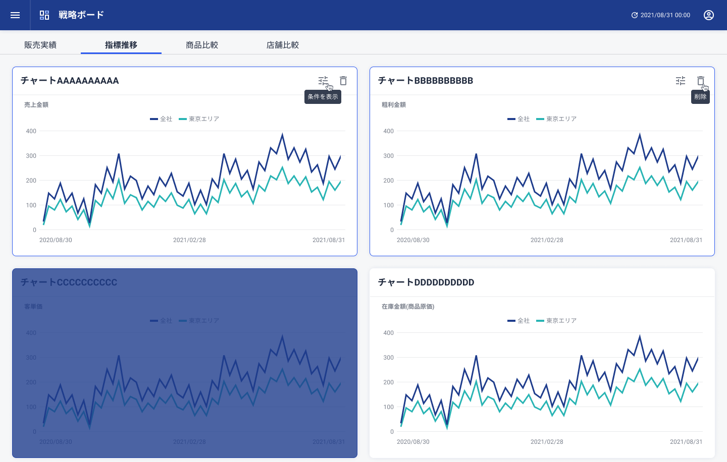Click the 粗利金額 metric label
The image size is (727, 462).
[x=394, y=105]
